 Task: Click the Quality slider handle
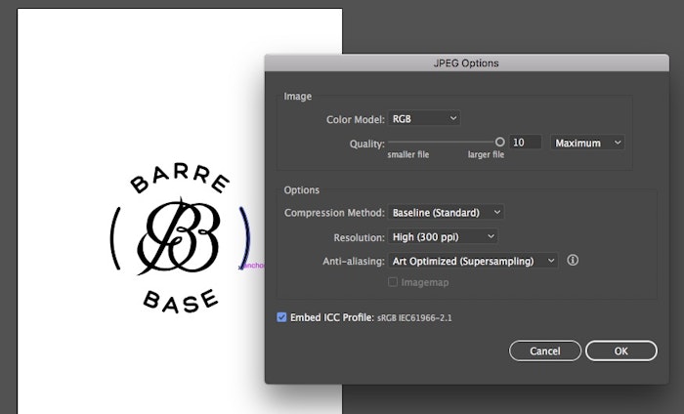[x=500, y=142]
